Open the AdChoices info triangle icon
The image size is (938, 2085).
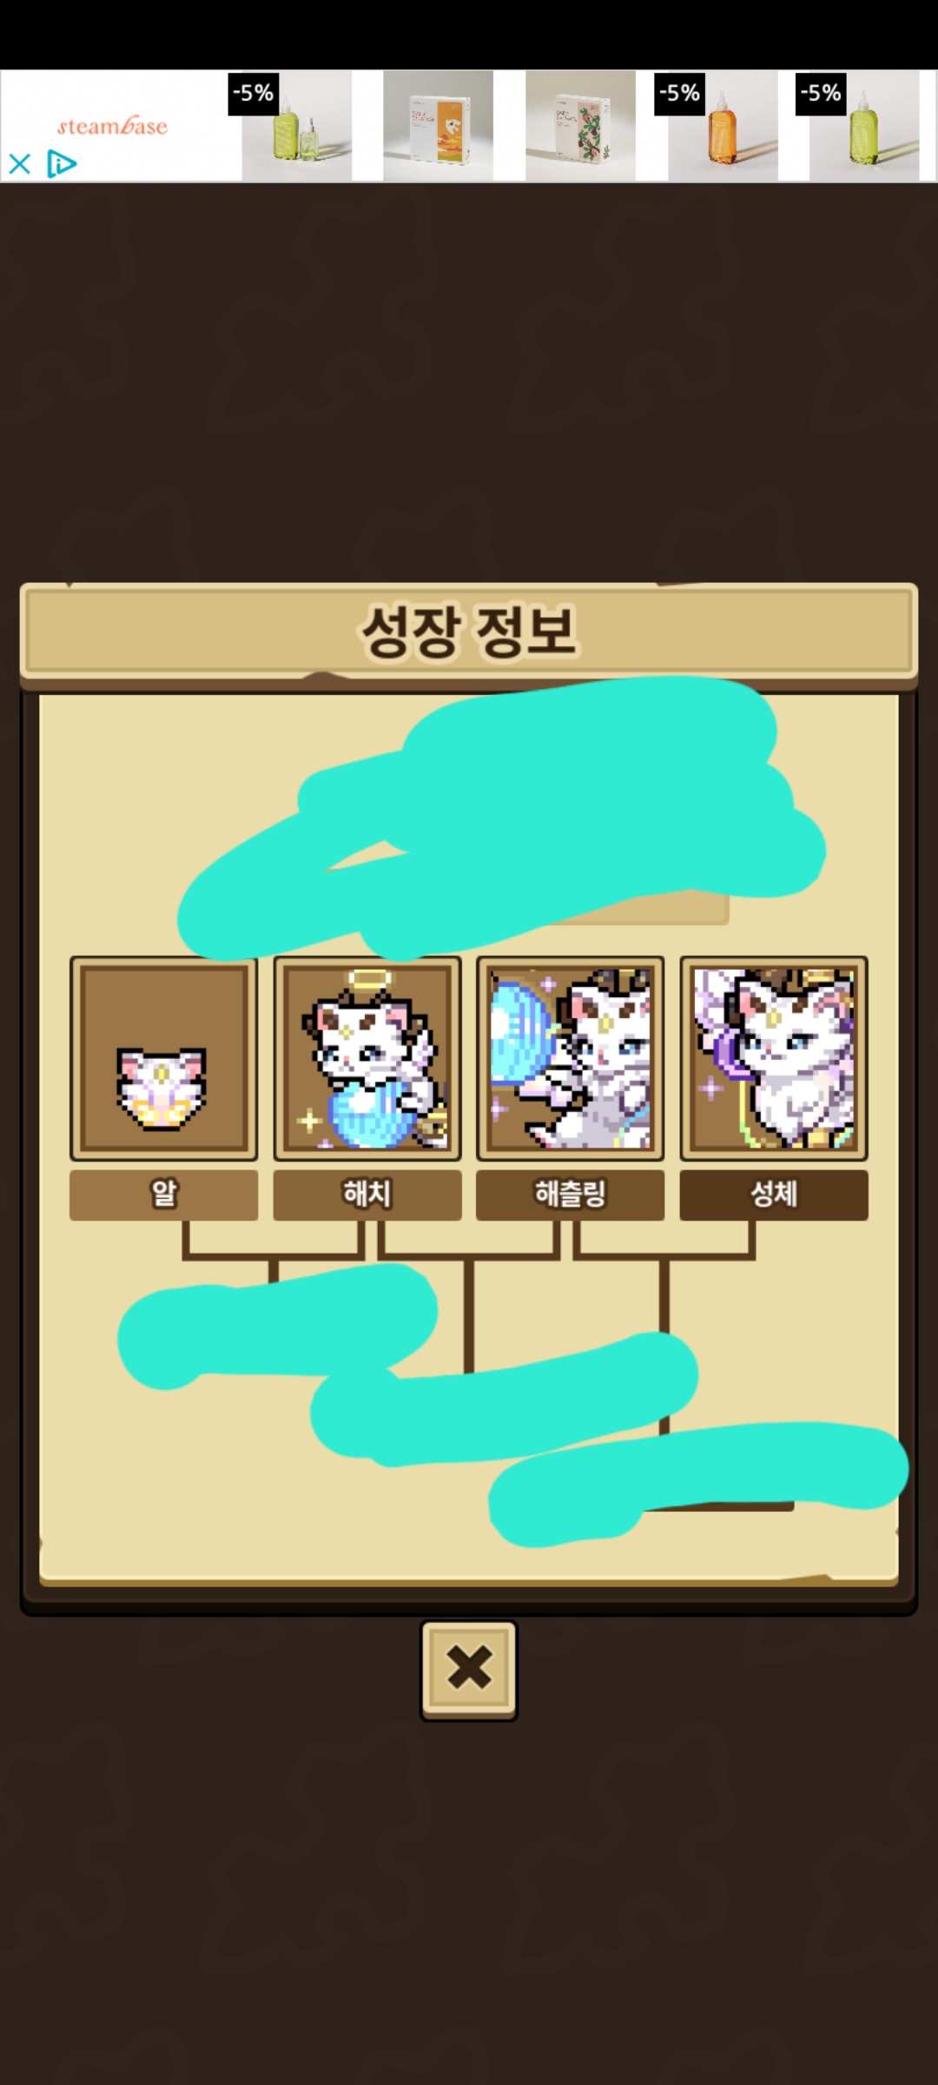click(61, 163)
